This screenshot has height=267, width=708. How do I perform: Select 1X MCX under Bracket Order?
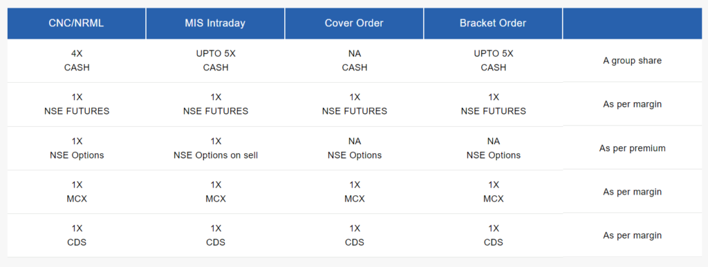(493, 192)
